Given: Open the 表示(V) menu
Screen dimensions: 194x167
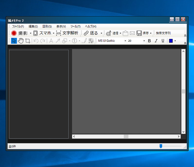Looking at the screenshot, I should (61, 26).
